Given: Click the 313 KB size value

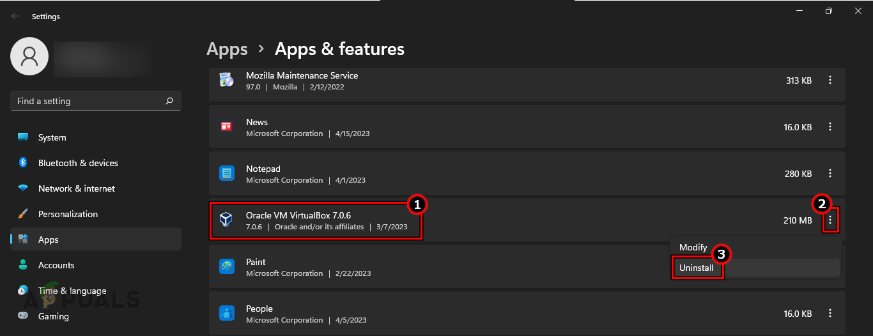Looking at the screenshot, I should point(799,80).
